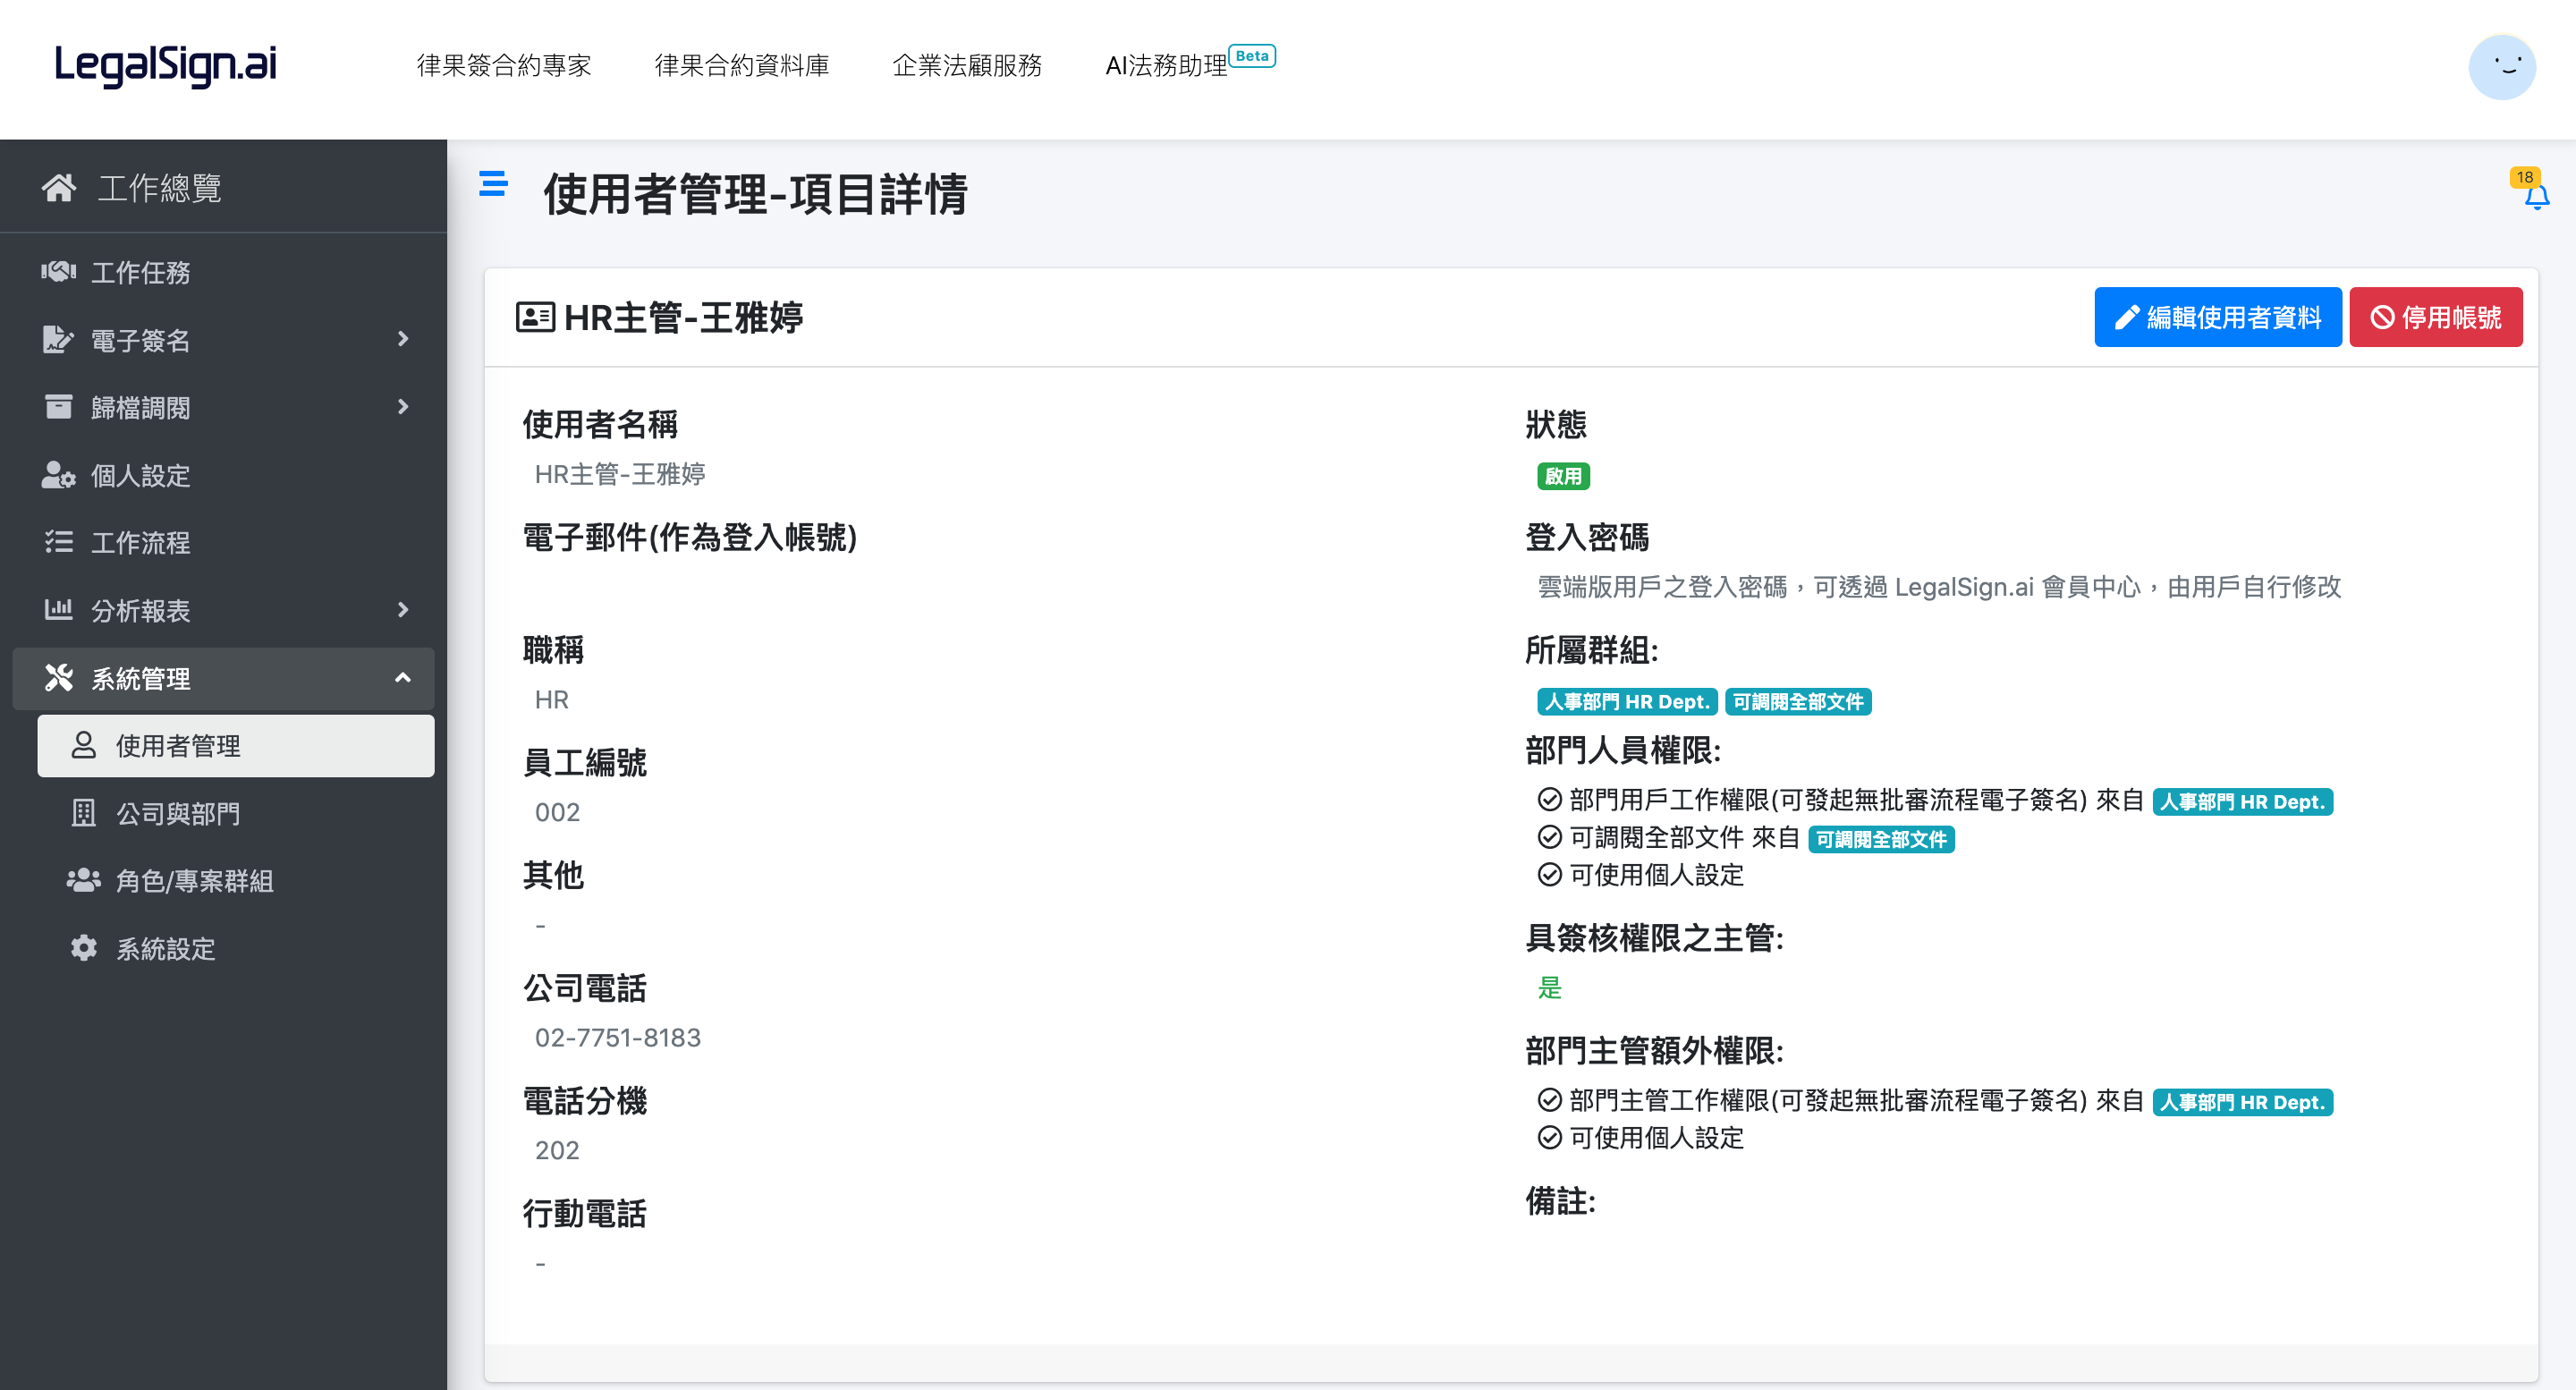Open 角色/專案群組 under 系統管理

(236, 880)
